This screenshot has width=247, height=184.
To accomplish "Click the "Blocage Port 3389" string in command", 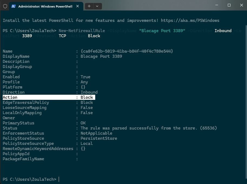I will (x=162, y=31).
